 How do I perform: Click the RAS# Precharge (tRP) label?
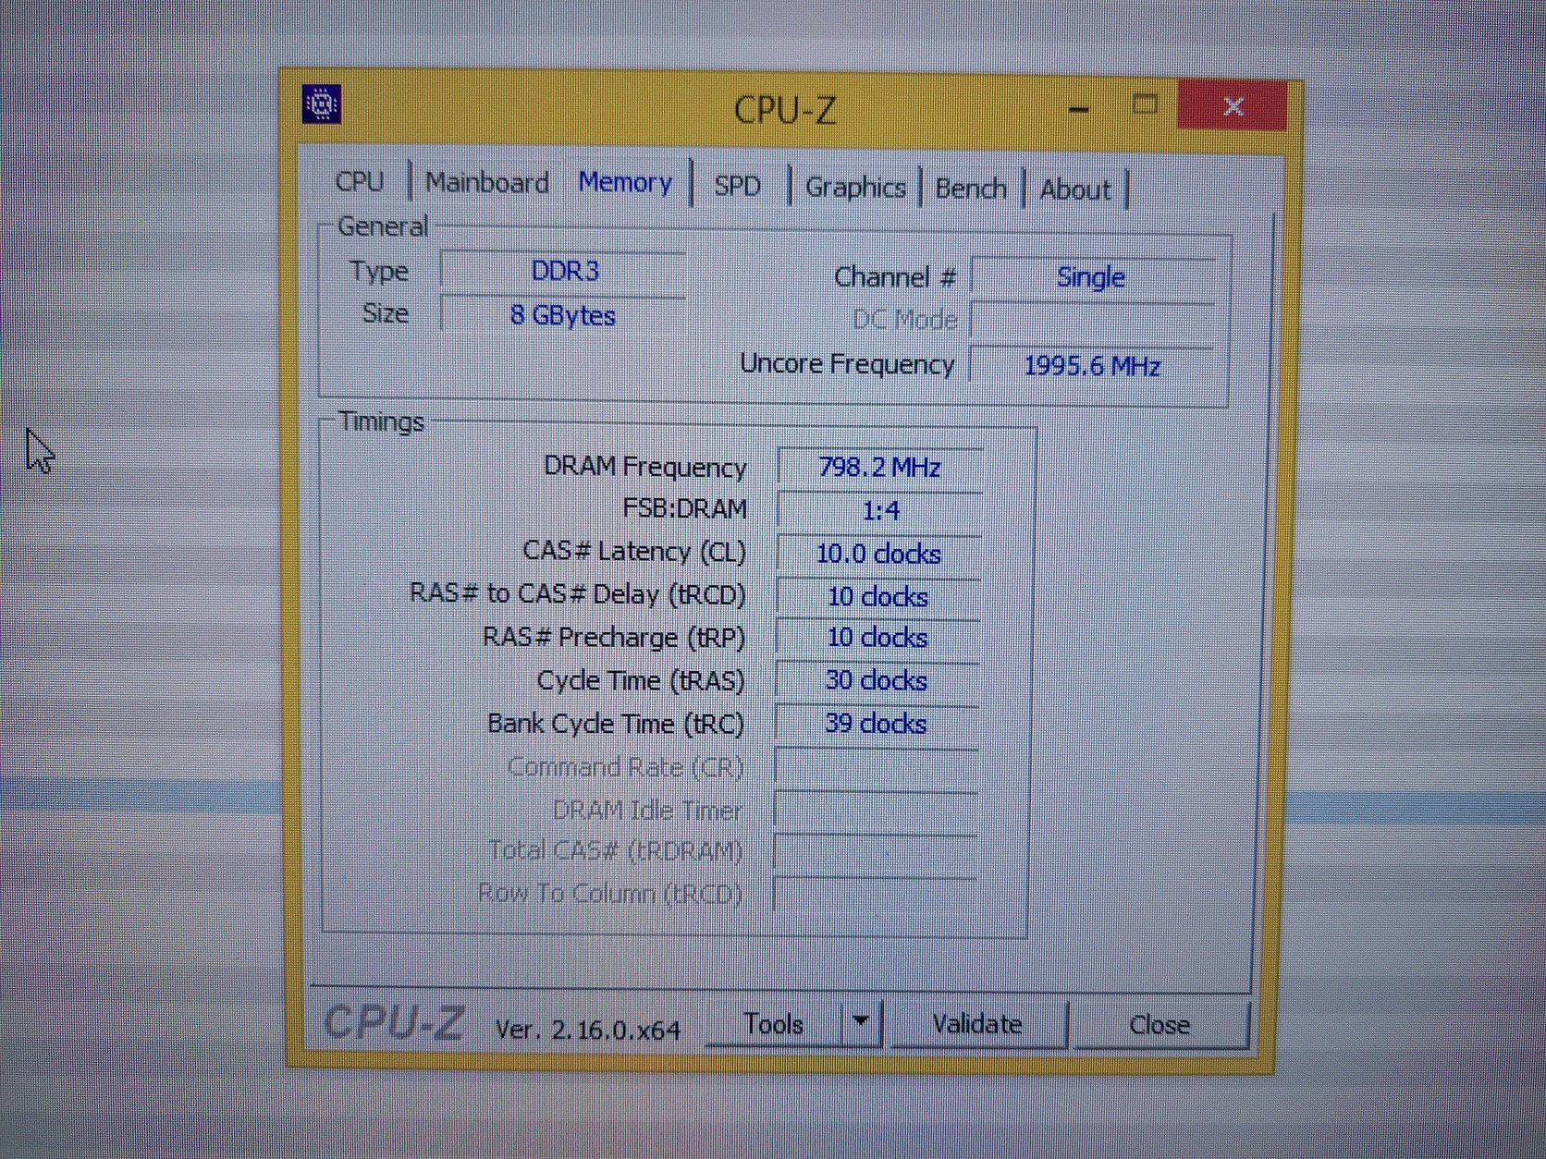[614, 638]
